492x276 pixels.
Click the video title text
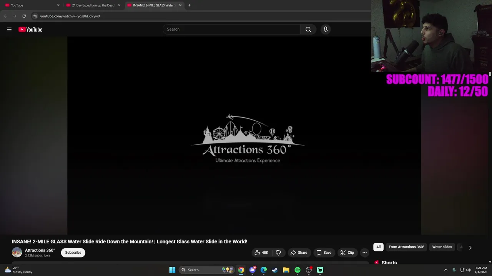pyautogui.click(x=130, y=242)
